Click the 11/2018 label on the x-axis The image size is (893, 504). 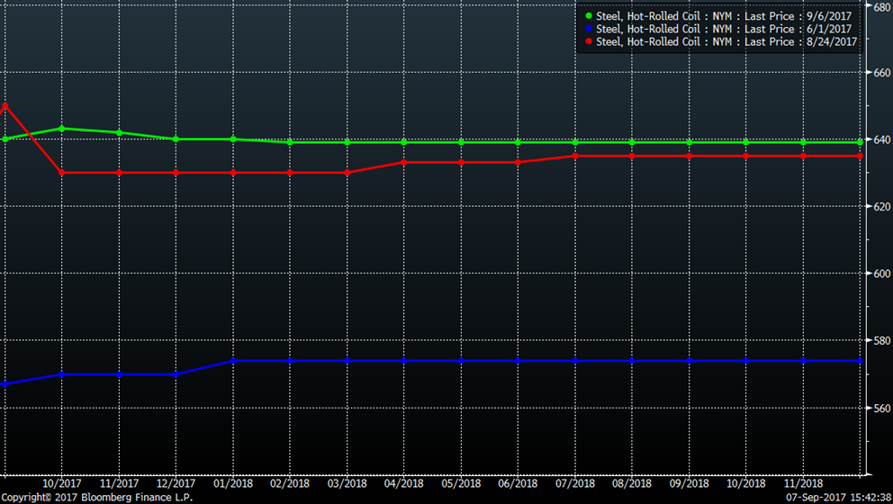tap(803, 482)
